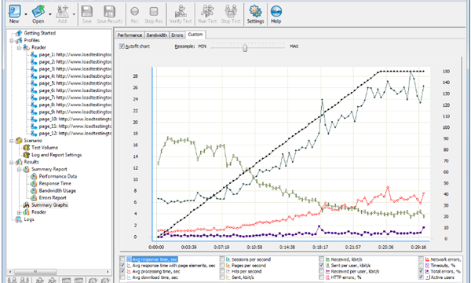The height and width of the screenshot is (283, 471).
Task: Open the Open button dropdown arrow
Action: [x=50, y=14]
